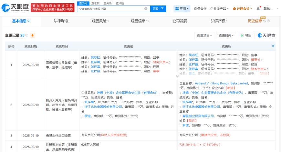Expand row 1 details with the down chevron
Viewport: 281px width, 152px height.
(177, 76)
